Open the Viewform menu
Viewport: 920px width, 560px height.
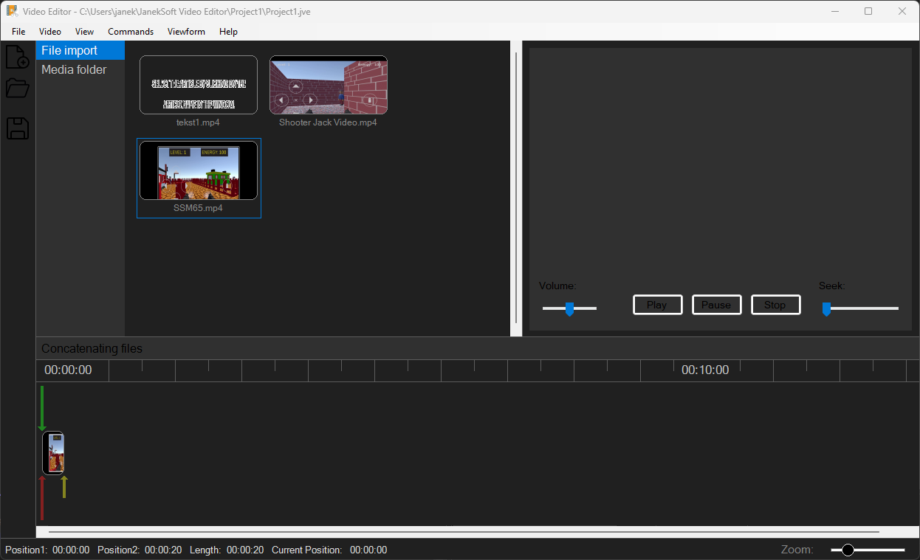[186, 32]
